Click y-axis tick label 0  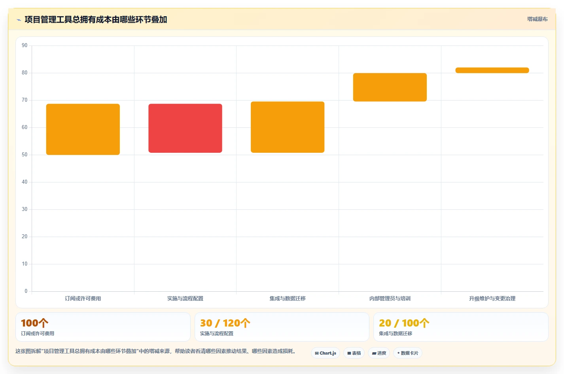point(26,291)
